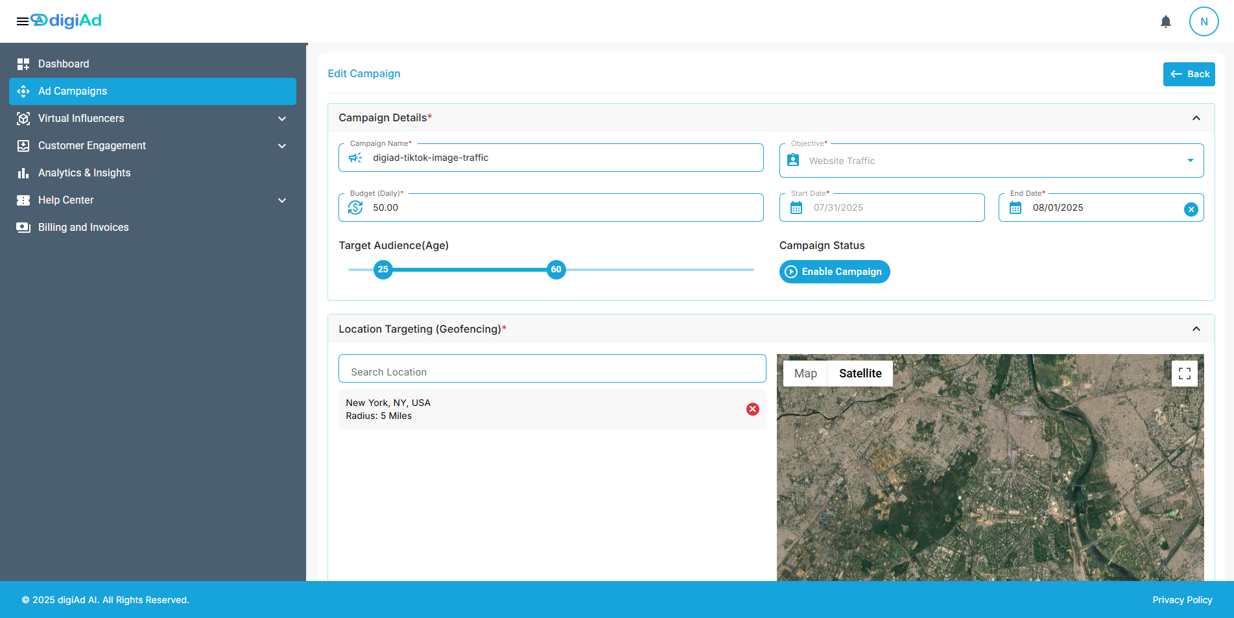Image resolution: width=1234 pixels, height=618 pixels.
Task: Expand Customer Engagement submenu chevron
Action: [x=282, y=146]
